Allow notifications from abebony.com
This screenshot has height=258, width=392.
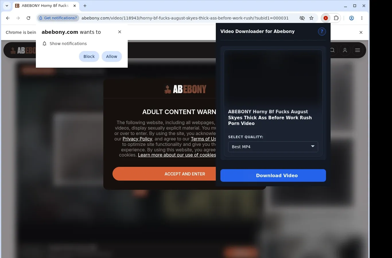(x=112, y=56)
